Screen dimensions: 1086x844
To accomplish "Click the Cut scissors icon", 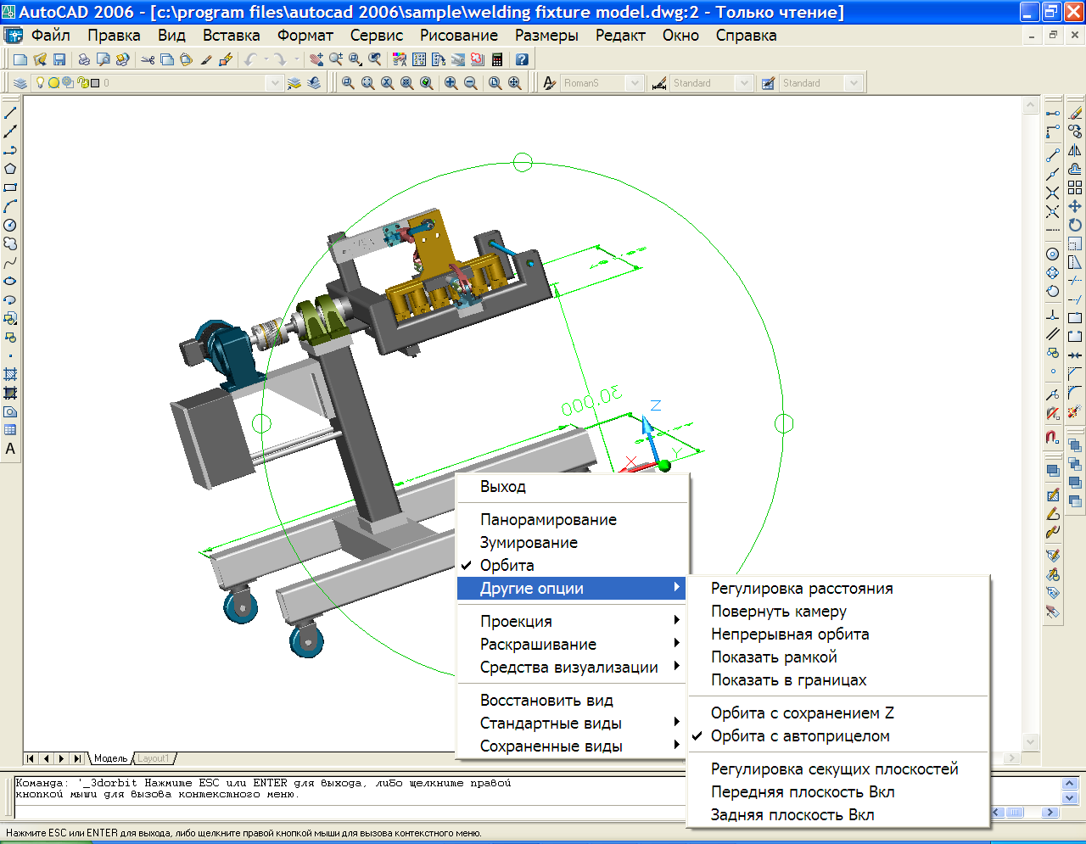I will (x=148, y=59).
